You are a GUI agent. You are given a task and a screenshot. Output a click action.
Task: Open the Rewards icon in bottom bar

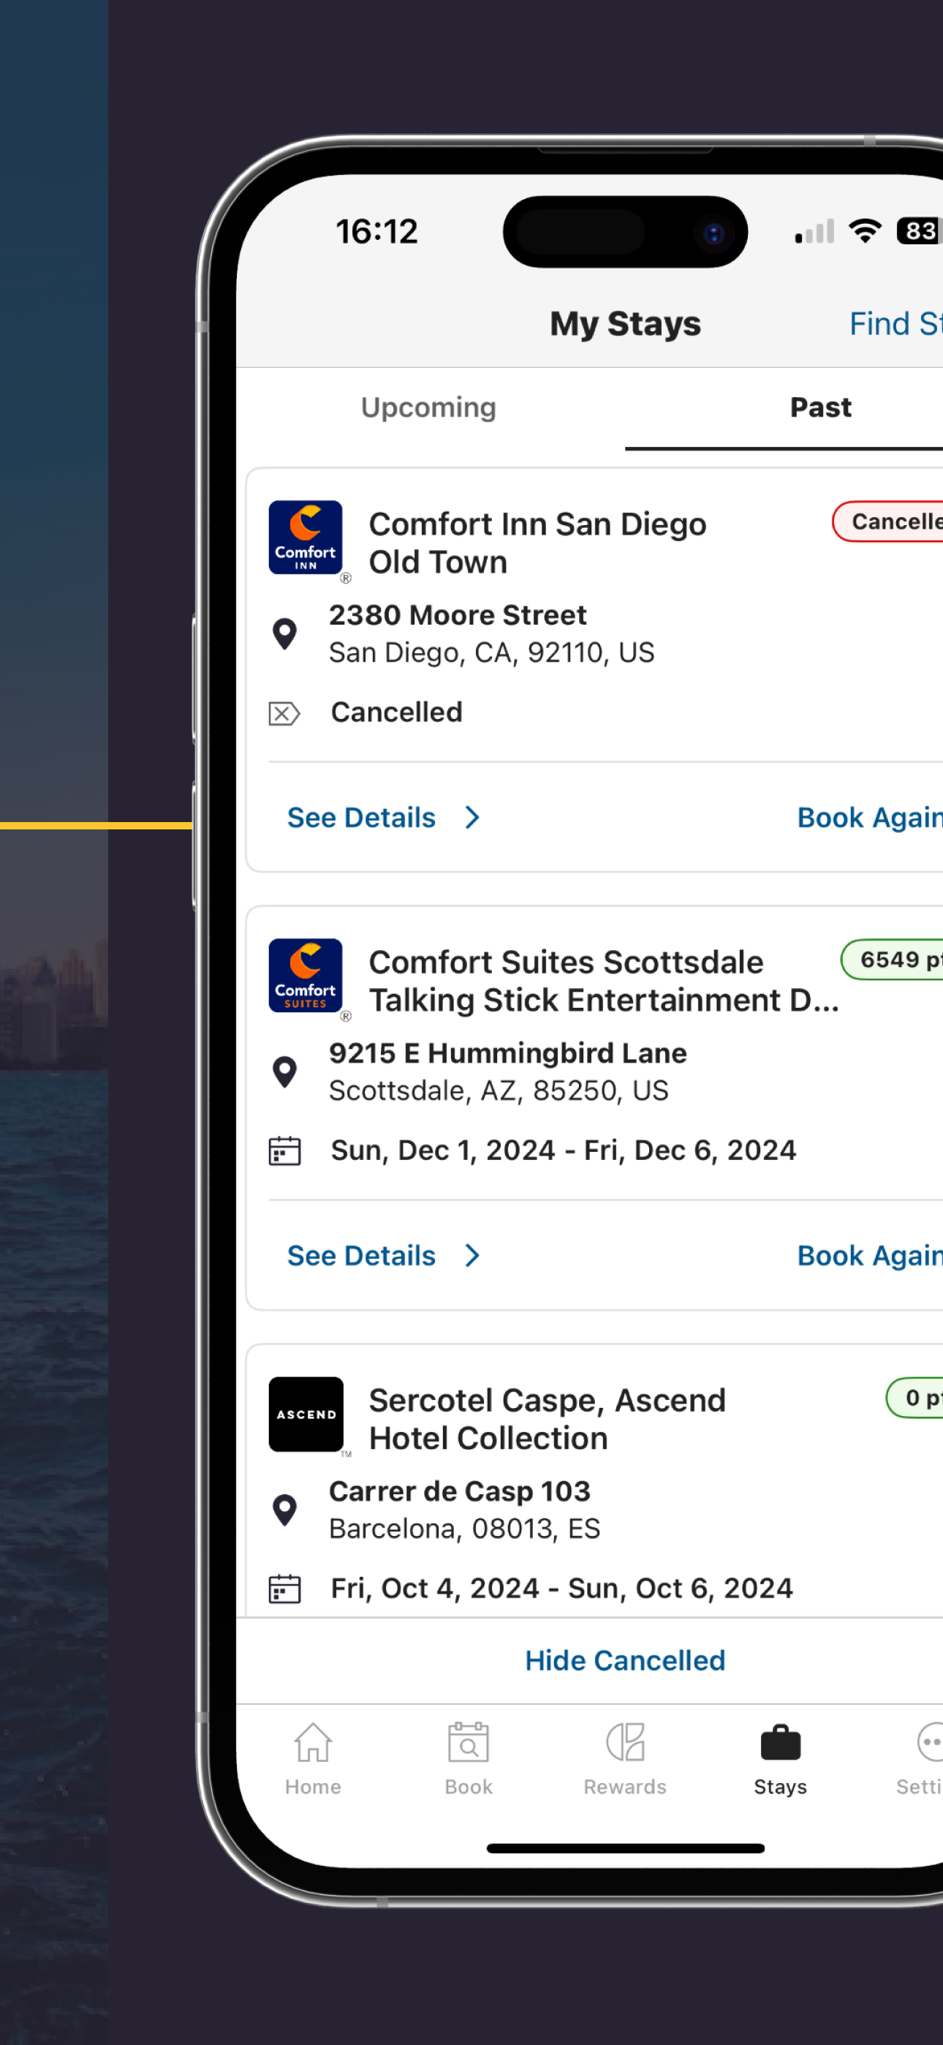pyautogui.click(x=625, y=1744)
